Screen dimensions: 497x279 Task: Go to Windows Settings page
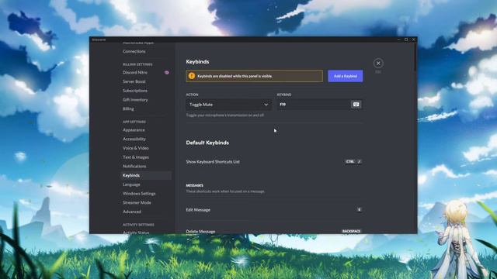tap(139, 194)
